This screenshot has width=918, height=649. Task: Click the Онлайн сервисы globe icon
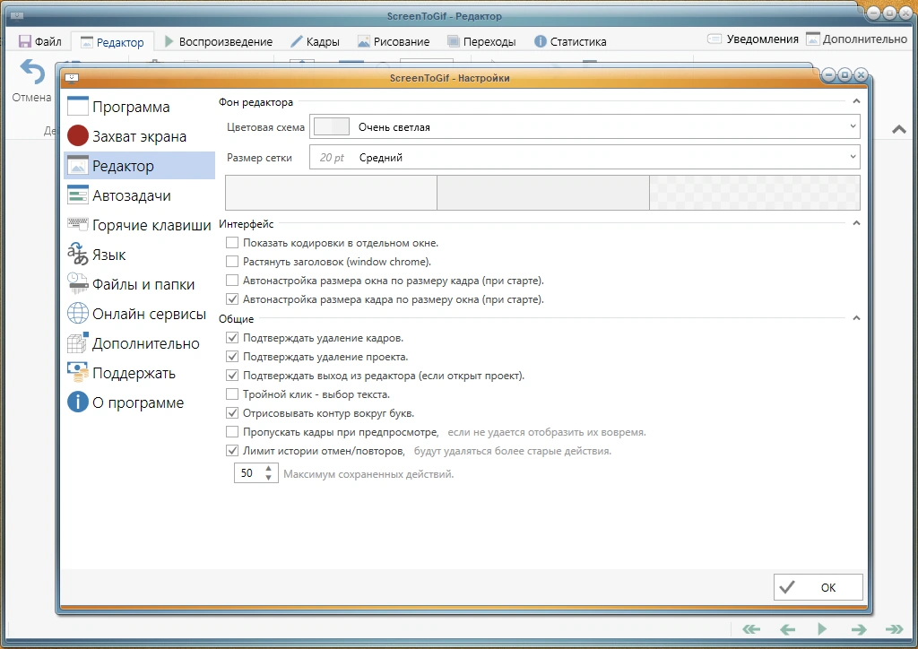tap(77, 313)
